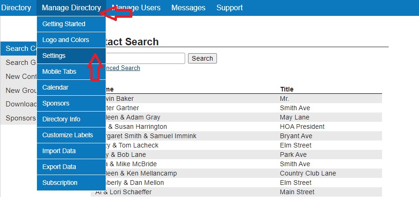This screenshot has height=197, width=419.
Task: Click into the contact search field
Action: click(x=145, y=58)
